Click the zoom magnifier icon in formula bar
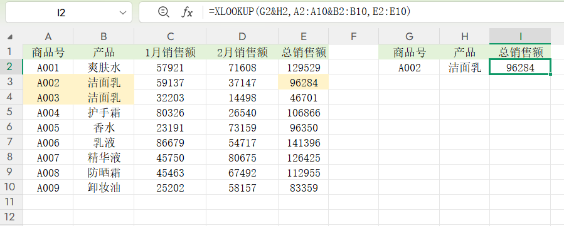This screenshot has height=226, width=564. pos(163,12)
